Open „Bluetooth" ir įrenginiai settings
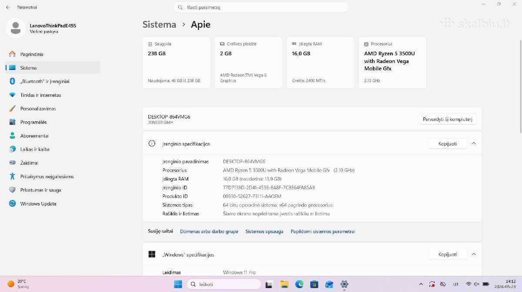Viewport: 522px width, 292px height. tap(53, 81)
